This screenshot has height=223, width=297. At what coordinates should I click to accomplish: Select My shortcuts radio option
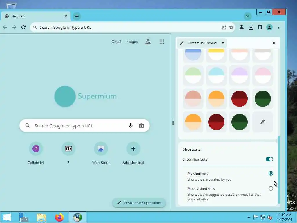coord(271,173)
